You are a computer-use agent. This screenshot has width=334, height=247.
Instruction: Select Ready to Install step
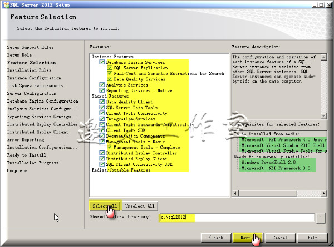pyautogui.click(x=26, y=155)
